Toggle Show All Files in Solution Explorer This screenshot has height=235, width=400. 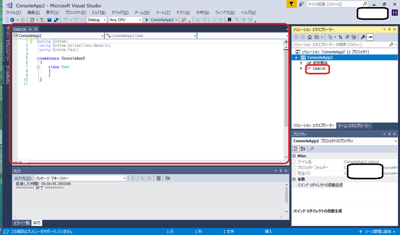[x=354, y=37]
